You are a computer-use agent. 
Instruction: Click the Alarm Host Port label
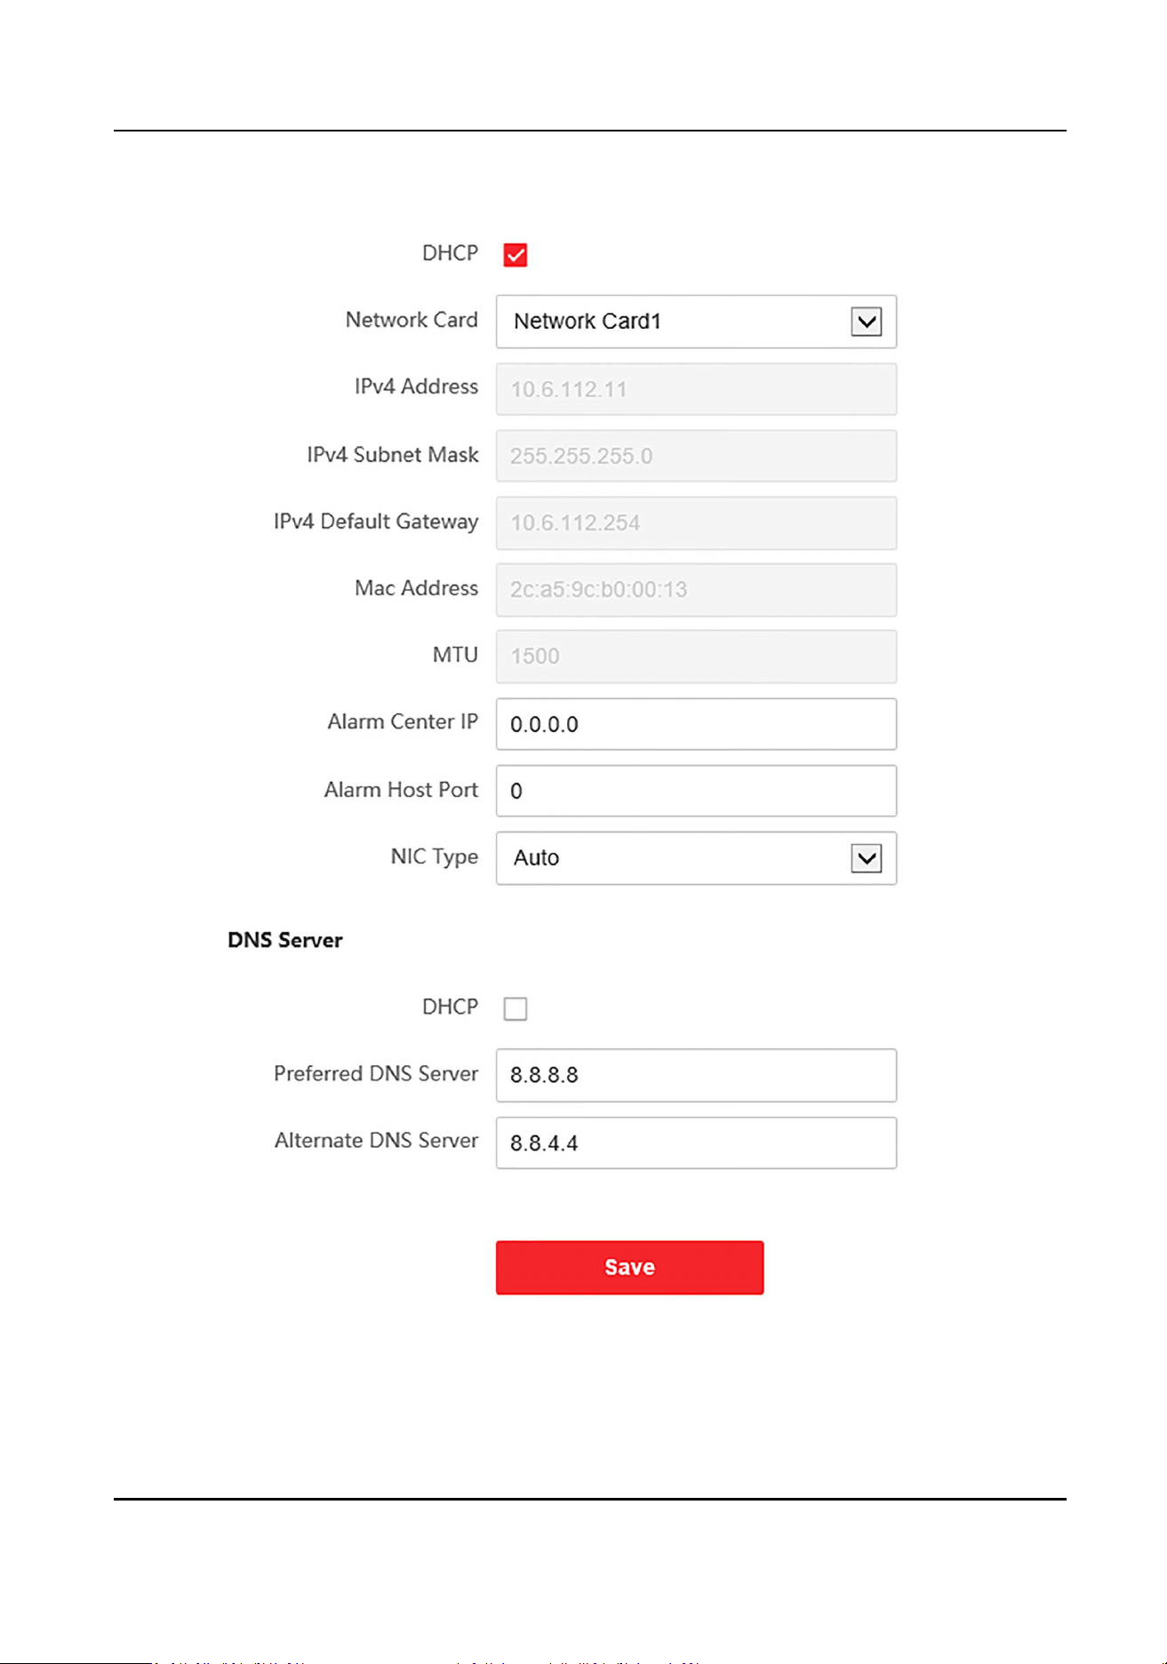[x=401, y=789]
